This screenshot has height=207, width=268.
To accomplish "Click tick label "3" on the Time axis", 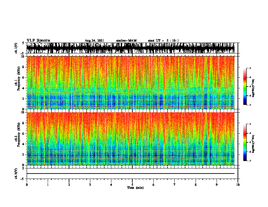I will click(90, 185).
